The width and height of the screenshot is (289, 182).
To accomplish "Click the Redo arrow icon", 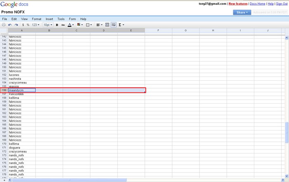I will point(16,25).
